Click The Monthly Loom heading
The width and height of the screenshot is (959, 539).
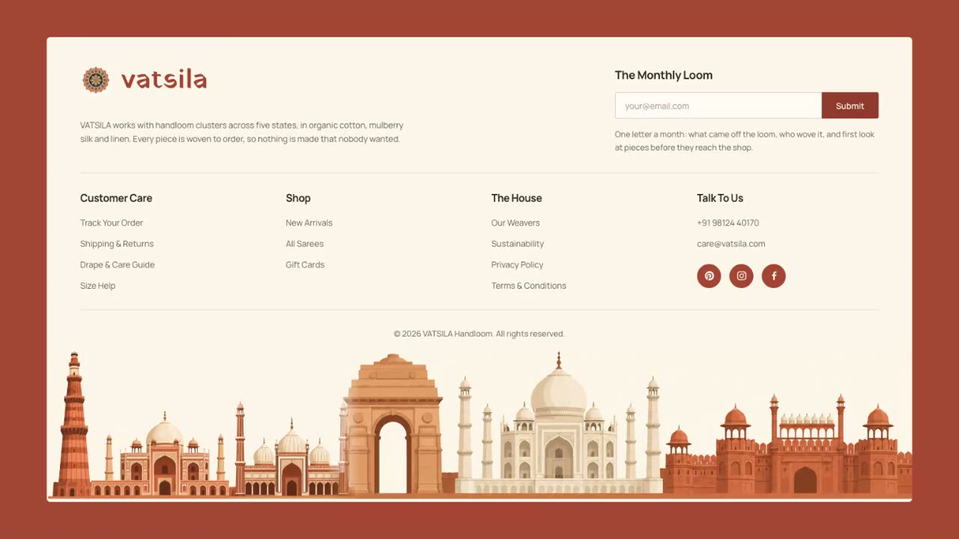coord(664,75)
